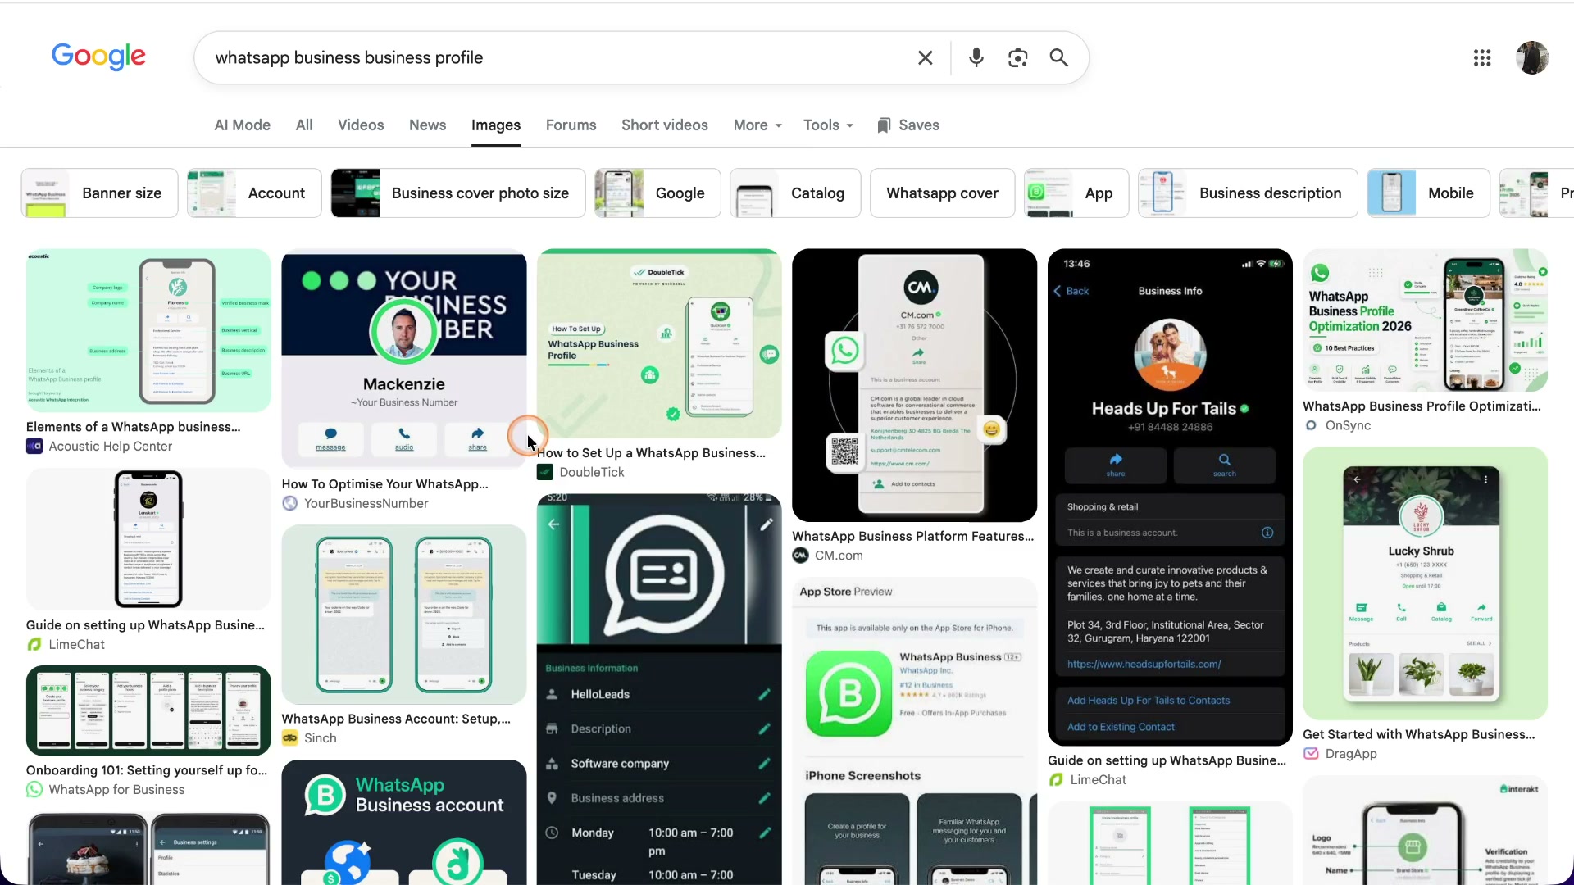1574x885 pixels.
Task: Open Heads Up For Tails image result
Action: tap(1170, 497)
